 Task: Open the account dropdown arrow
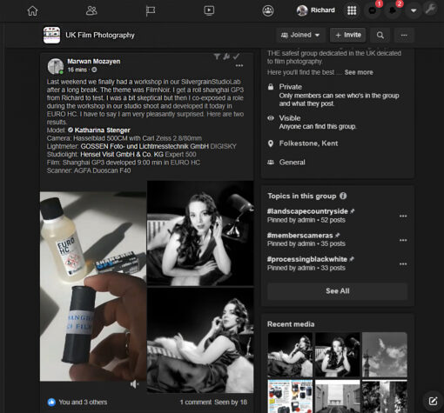point(414,10)
